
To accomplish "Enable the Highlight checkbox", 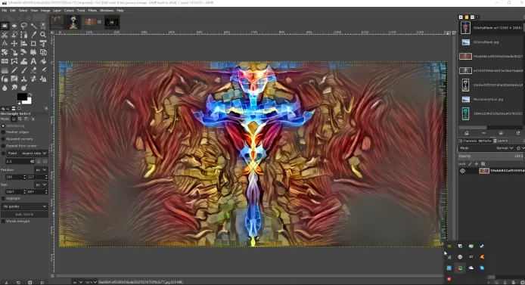I will [x=3, y=198].
